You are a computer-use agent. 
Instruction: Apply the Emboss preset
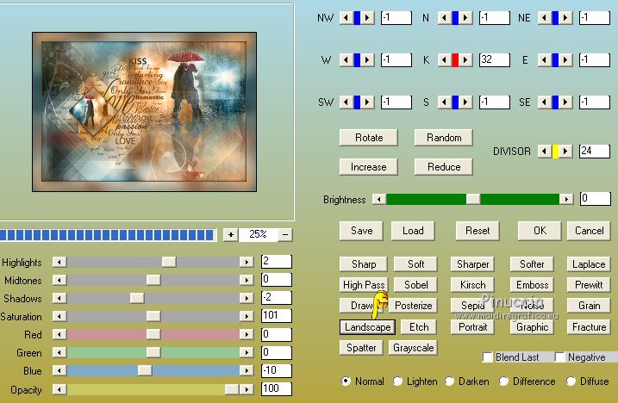tap(532, 285)
